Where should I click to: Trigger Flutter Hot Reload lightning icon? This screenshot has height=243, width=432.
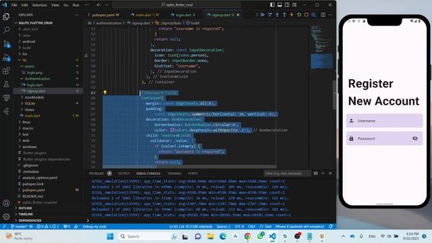tap(292, 15)
